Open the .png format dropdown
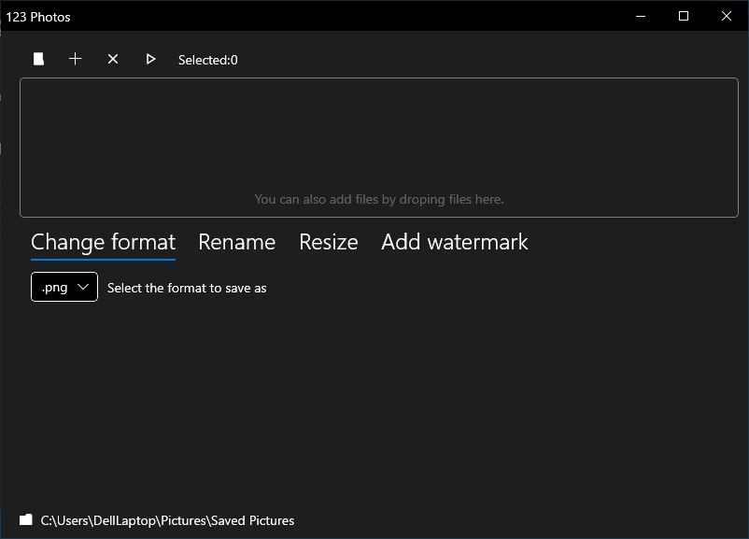The height and width of the screenshot is (539, 749). tap(64, 287)
